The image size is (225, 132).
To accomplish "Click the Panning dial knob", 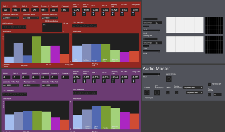I will click(x=147, y=92).
